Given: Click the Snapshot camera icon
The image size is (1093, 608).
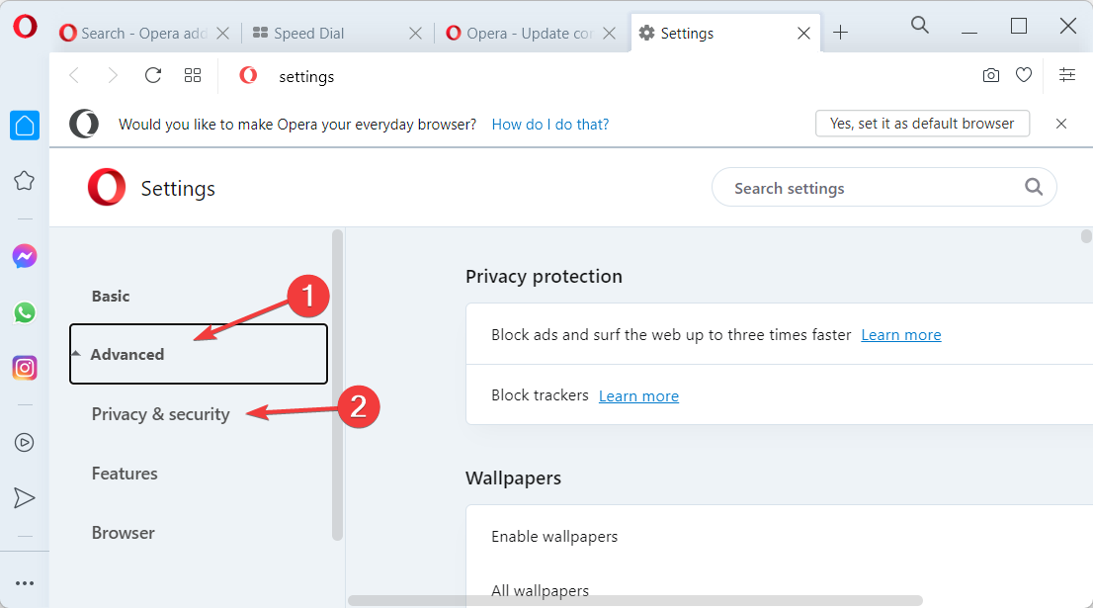Looking at the screenshot, I should (990, 75).
